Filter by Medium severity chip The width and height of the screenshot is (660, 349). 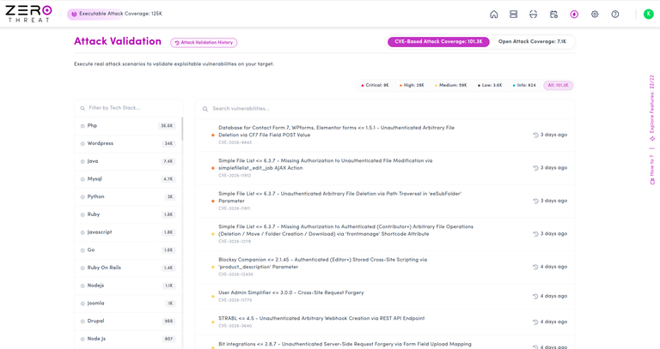[451, 85]
